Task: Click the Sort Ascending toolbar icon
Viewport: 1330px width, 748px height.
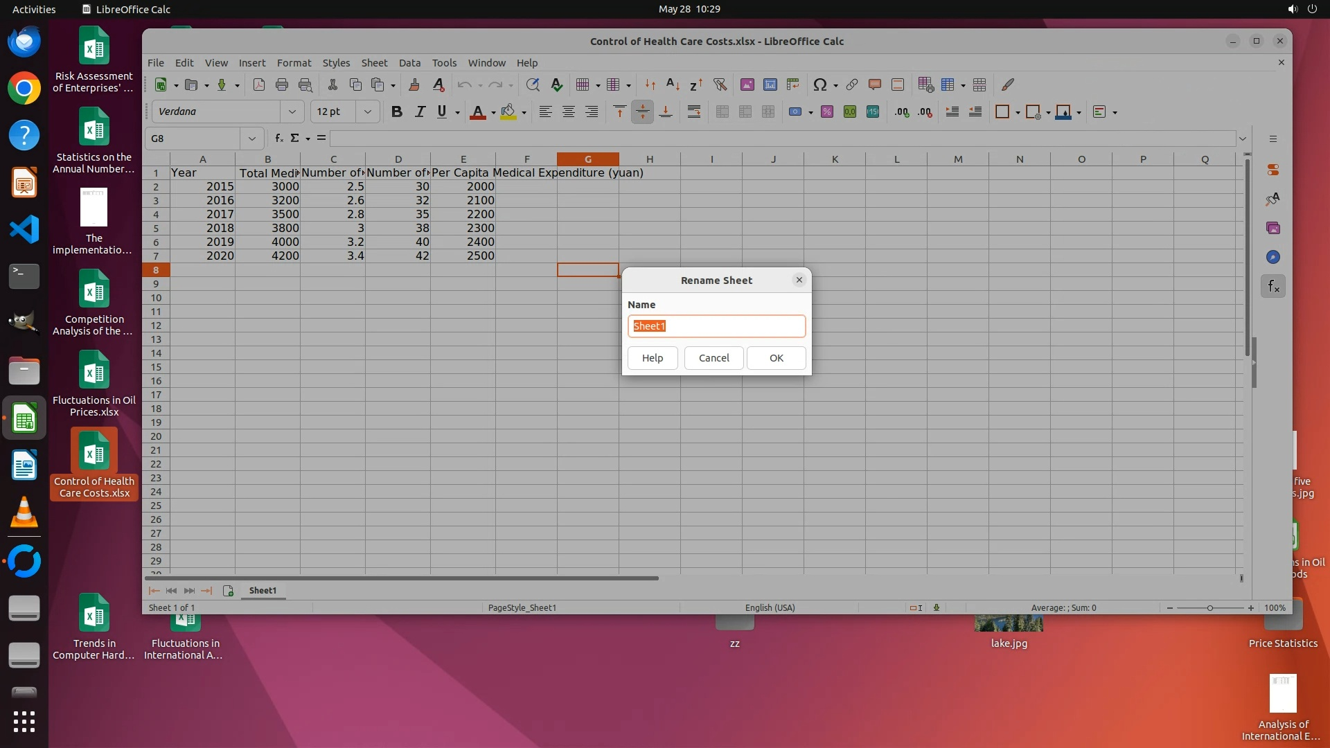Action: pyautogui.click(x=672, y=84)
